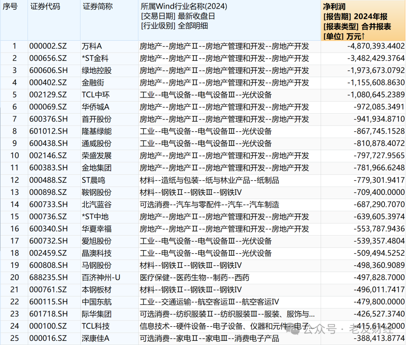This screenshot has height=345, width=406.
Task: Select the 爱旭股份 name cell
Action: pyautogui.click(x=109, y=241)
